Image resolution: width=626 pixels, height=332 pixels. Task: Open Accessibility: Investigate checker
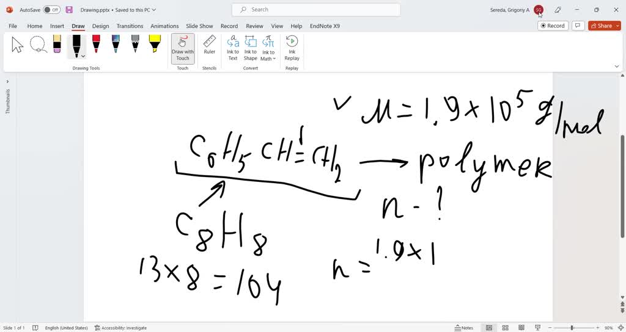pyautogui.click(x=120, y=328)
